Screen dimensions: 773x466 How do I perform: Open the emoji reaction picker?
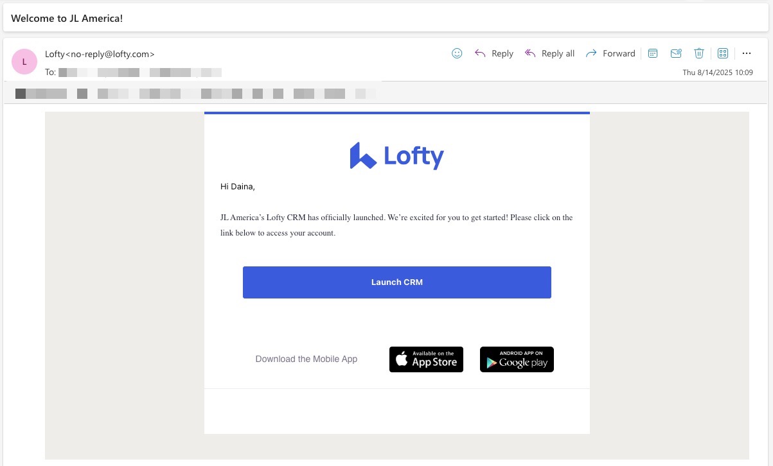point(457,53)
